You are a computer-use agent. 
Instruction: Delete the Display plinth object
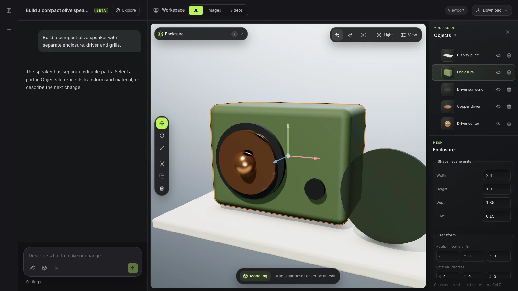tap(509, 55)
